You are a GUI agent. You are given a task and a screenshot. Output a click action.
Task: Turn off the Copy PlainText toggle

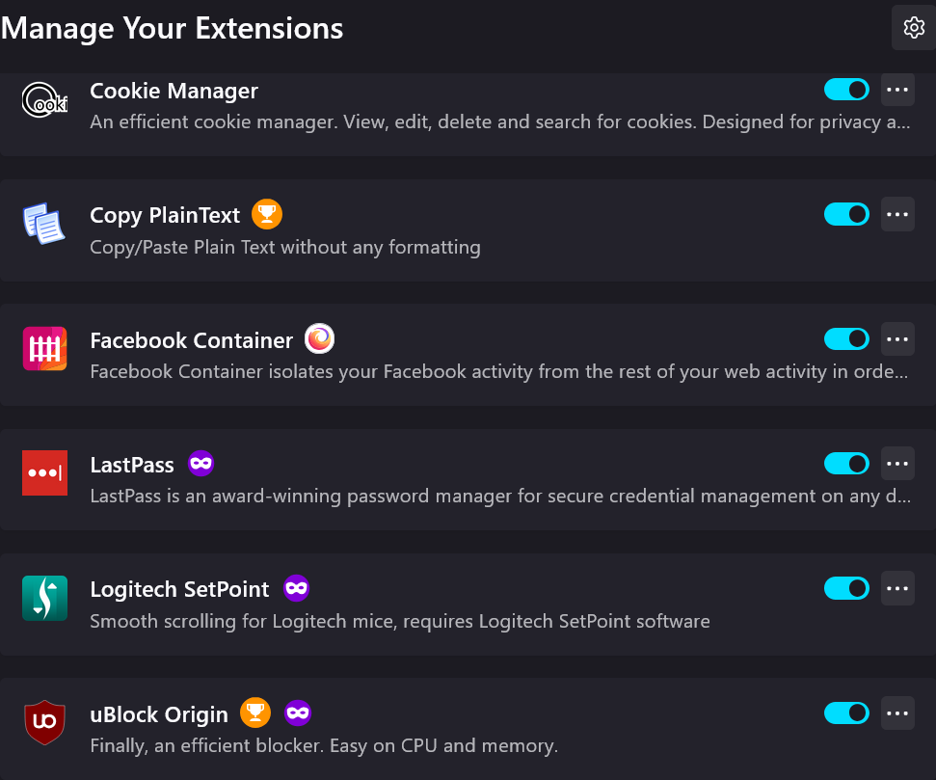click(x=846, y=214)
